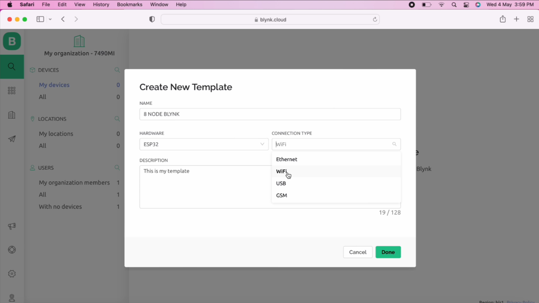
Task: Click the Safari share icon
Action: pos(503,19)
